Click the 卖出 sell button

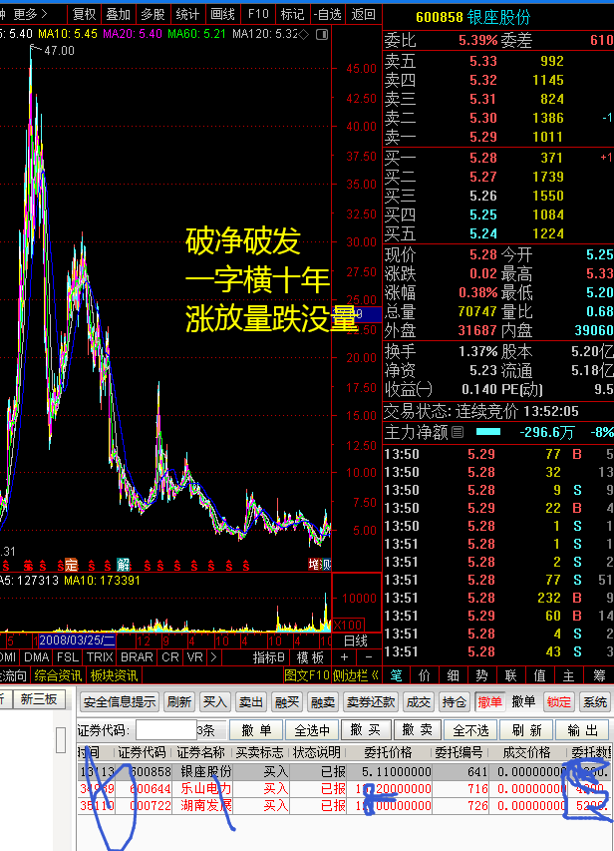(x=250, y=702)
